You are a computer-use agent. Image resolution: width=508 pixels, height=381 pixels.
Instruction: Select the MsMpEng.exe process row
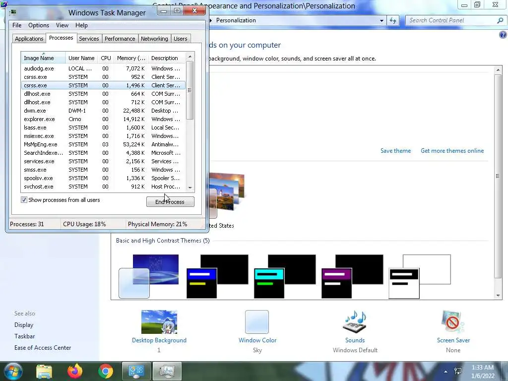(103, 144)
